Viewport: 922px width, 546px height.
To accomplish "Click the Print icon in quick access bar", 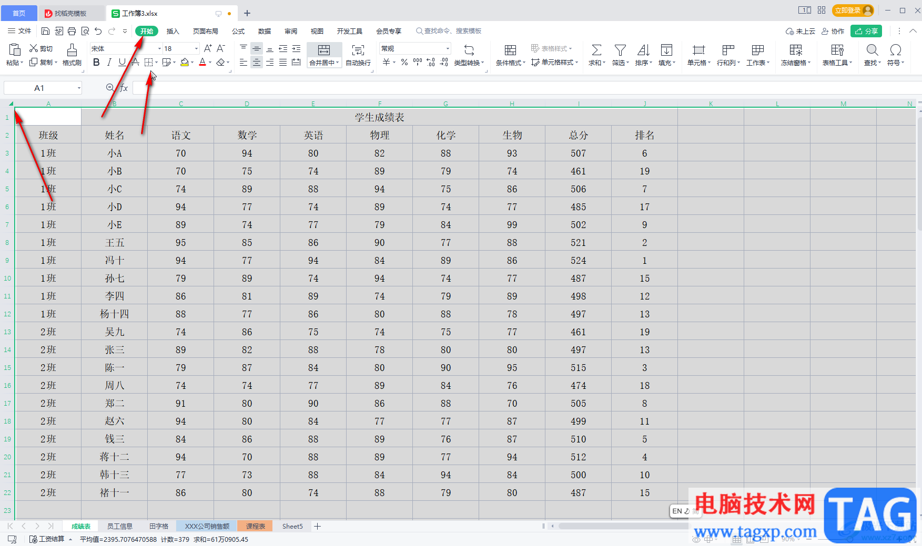I will [x=72, y=31].
